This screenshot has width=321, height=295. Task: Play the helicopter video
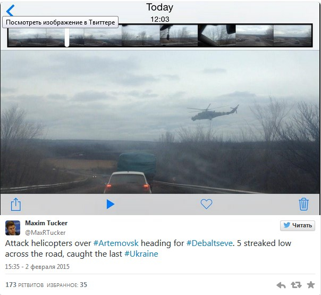coord(111,204)
